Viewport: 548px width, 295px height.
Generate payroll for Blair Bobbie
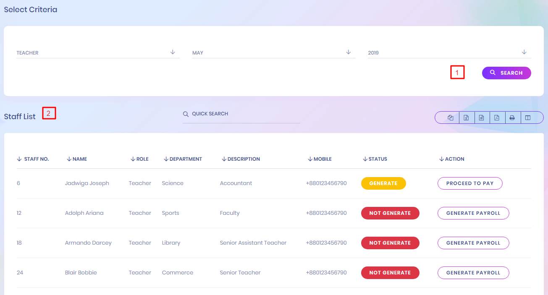[473, 273]
